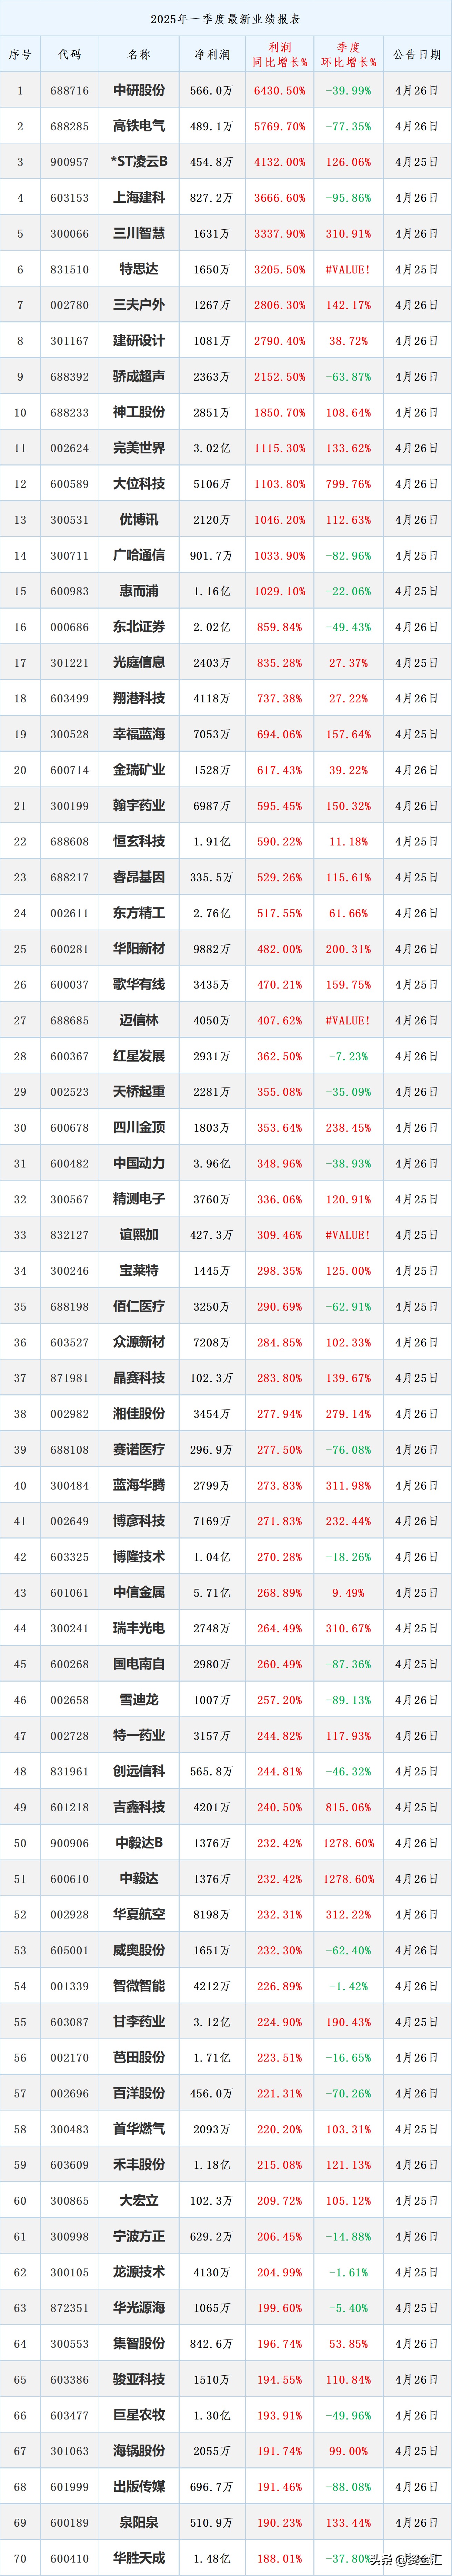The height and width of the screenshot is (2576, 452).
Task: Select stock name 甘李药业
Action: coord(139,2022)
